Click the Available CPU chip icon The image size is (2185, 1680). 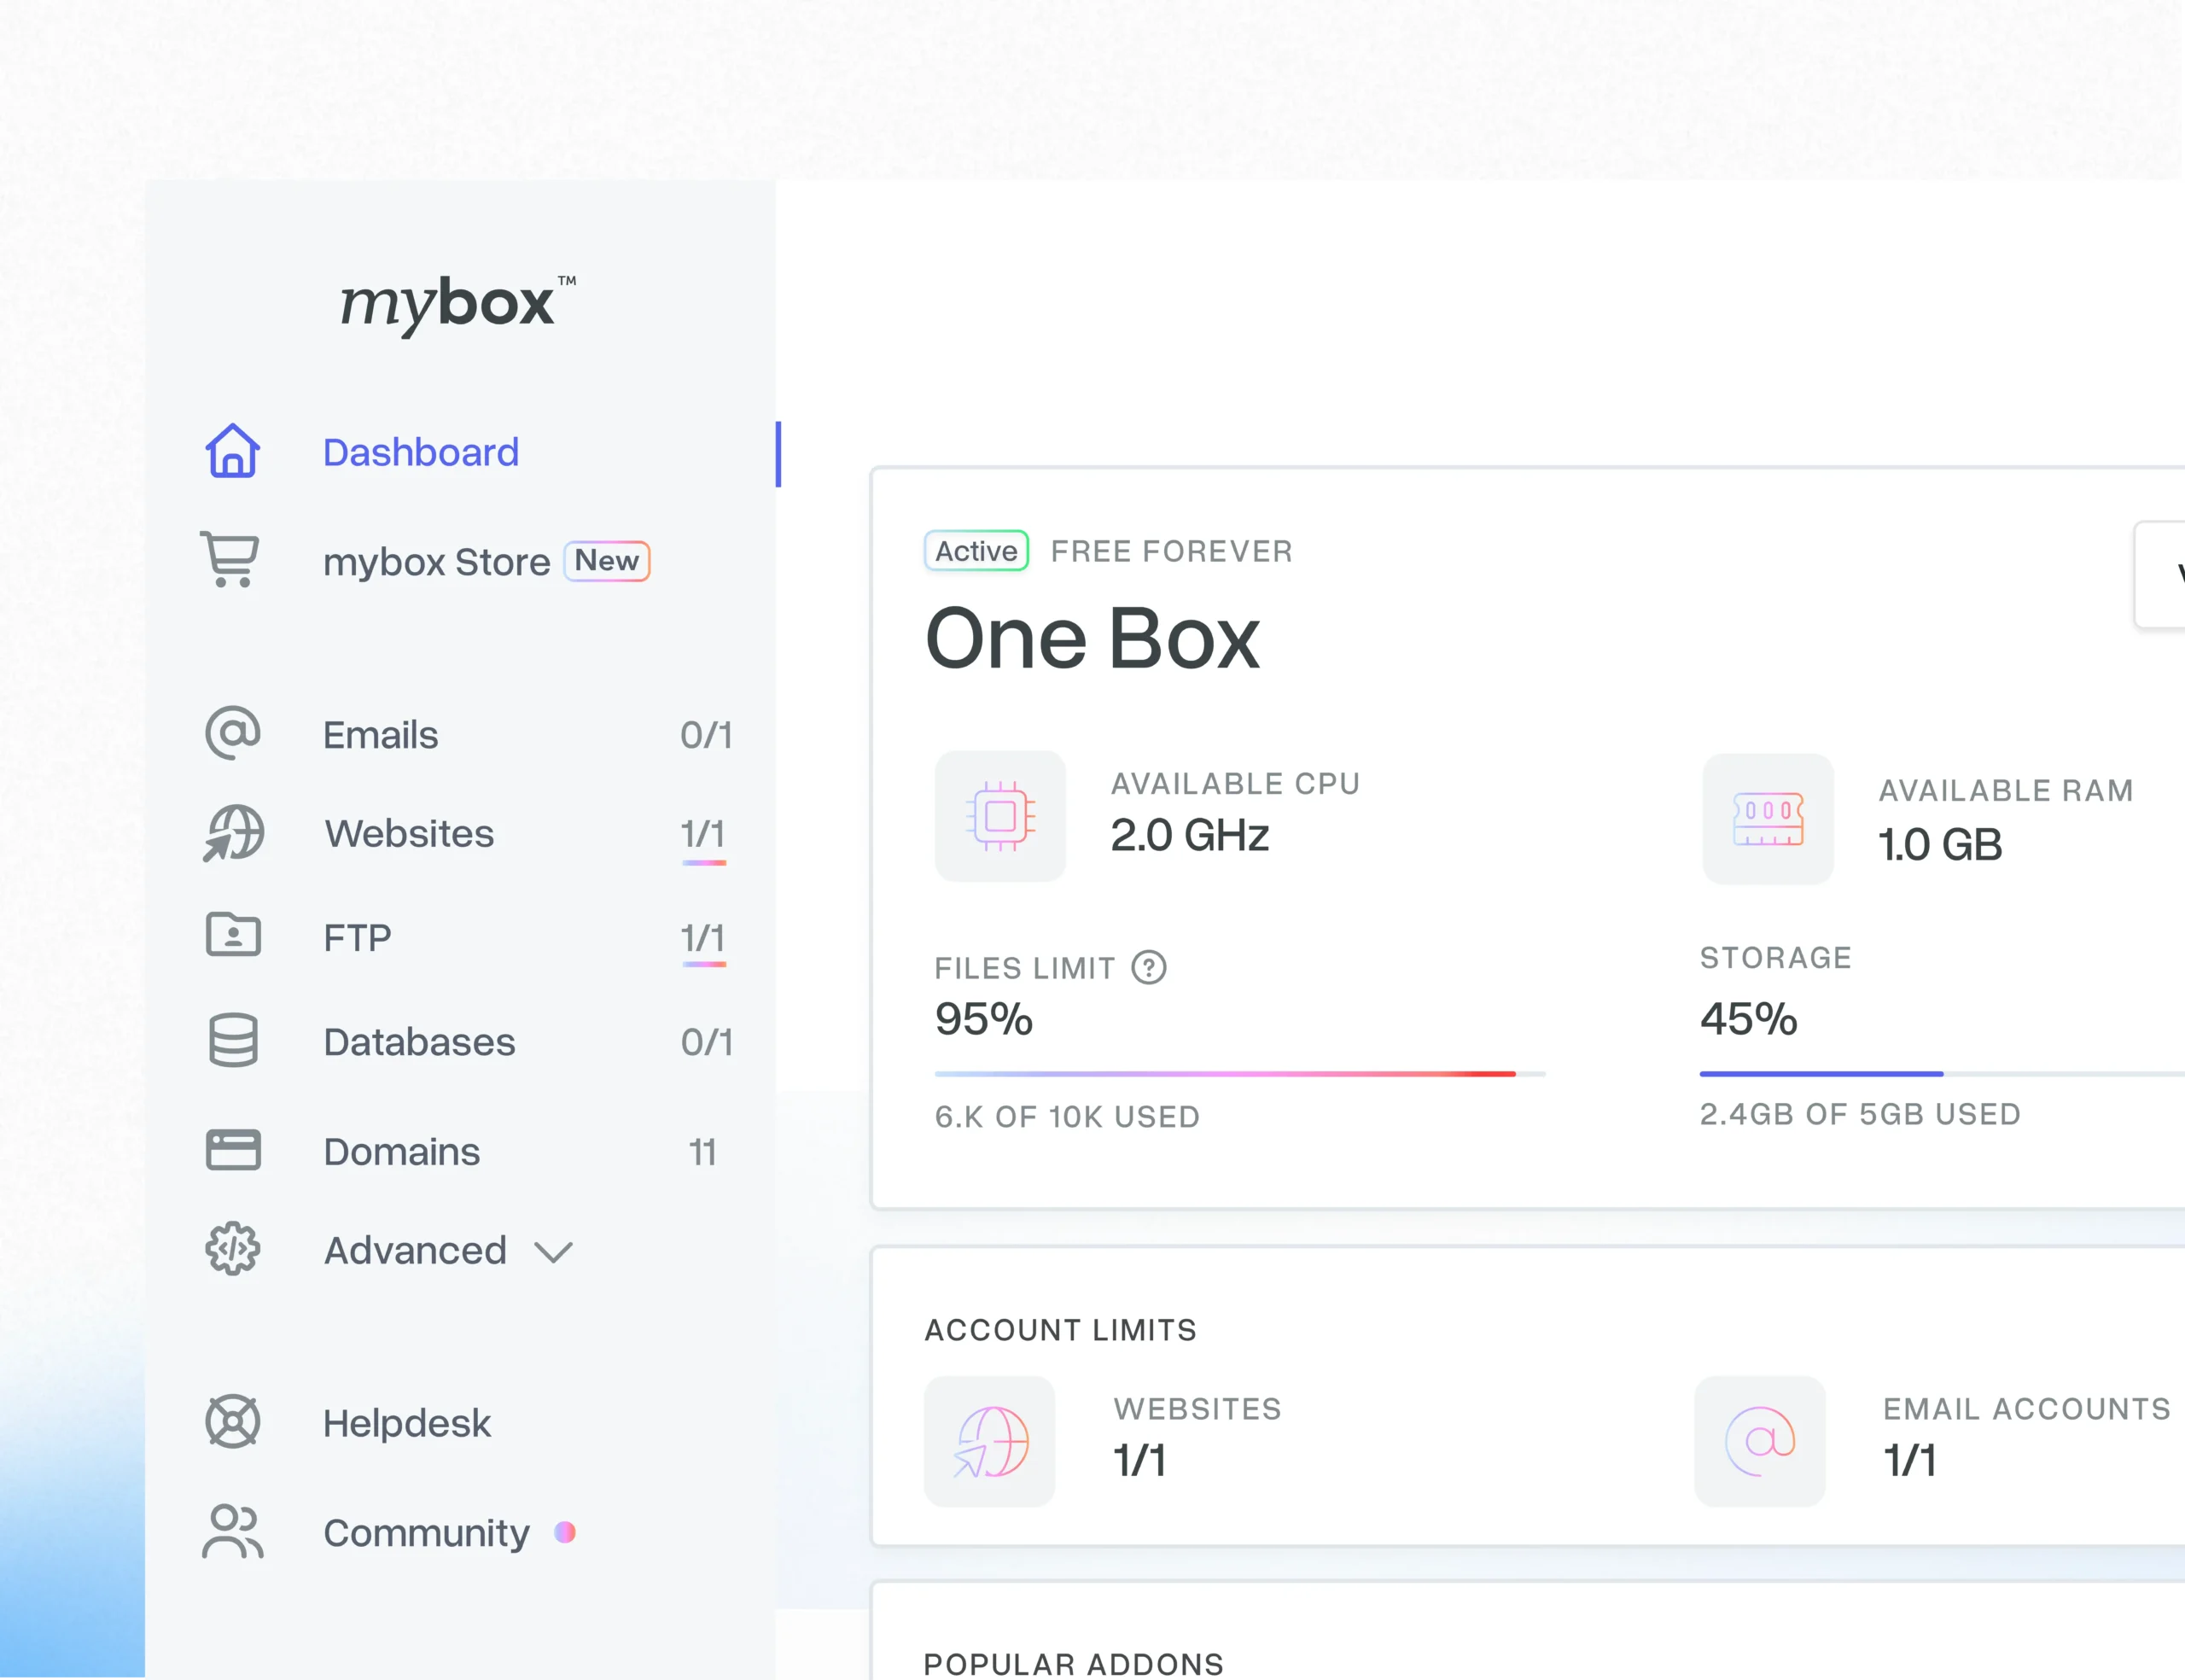pos(1000,816)
